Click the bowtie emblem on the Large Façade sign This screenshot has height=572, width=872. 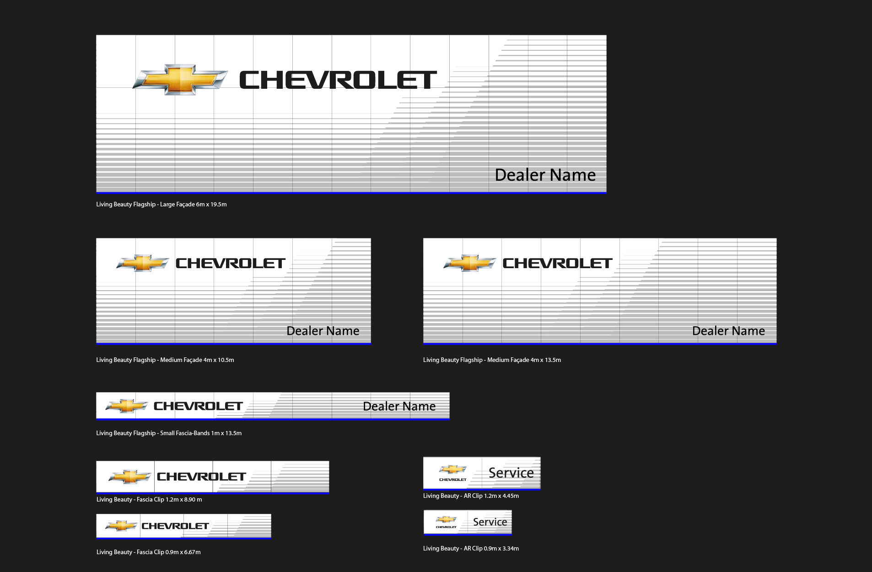point(180,80)
